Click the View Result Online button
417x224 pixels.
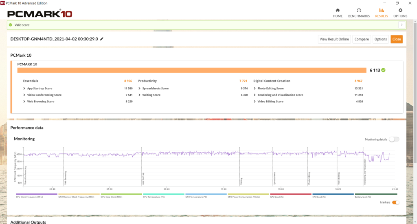[x=334, y=39]
